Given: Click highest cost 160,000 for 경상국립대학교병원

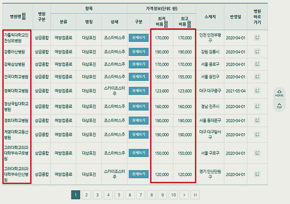Looking at the screenshot, I should pyautogui.click(x=185, y=107).
